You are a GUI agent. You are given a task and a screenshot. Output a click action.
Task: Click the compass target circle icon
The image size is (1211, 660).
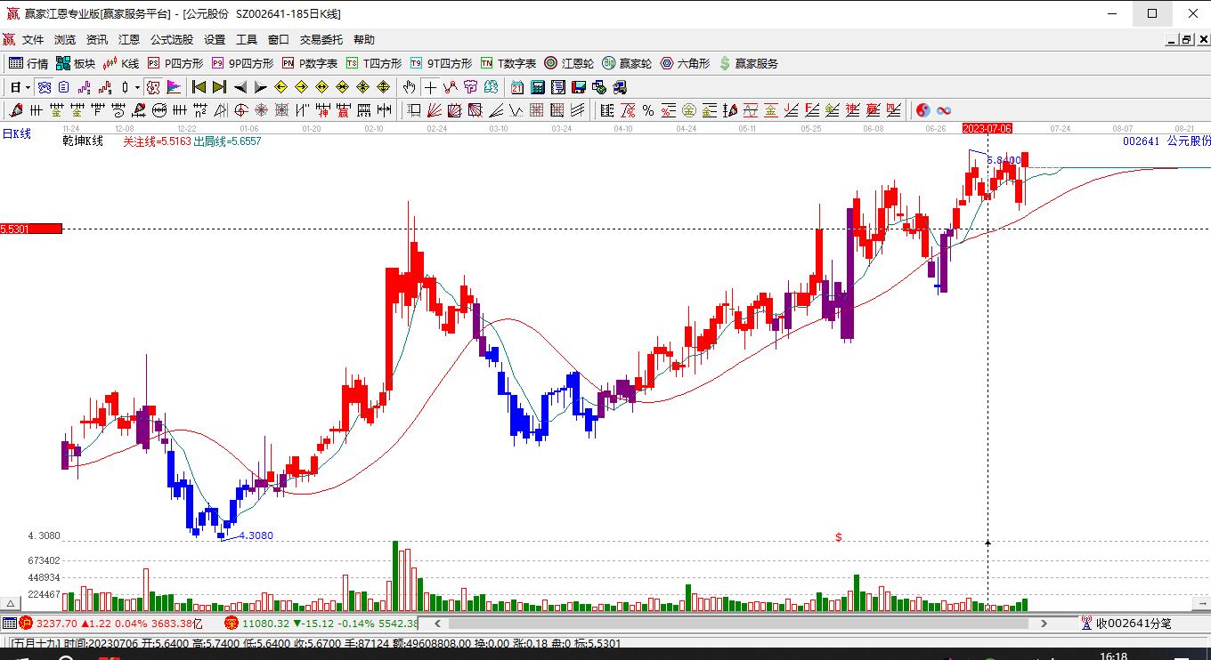pos(240,110)
